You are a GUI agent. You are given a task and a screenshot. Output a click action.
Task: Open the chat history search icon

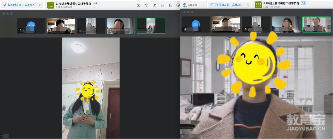click(x=162, y=5)
